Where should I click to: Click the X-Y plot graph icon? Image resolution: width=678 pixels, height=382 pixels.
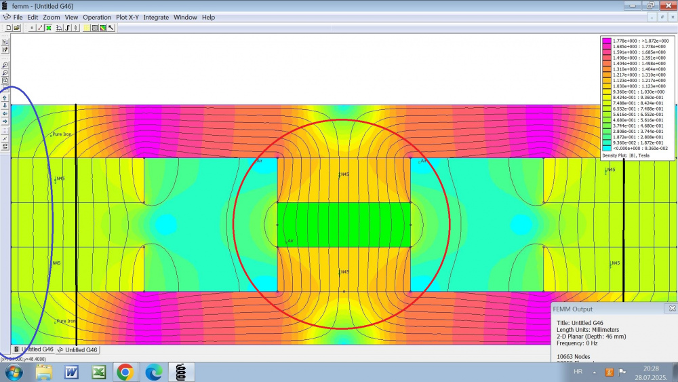pos(60,28)
